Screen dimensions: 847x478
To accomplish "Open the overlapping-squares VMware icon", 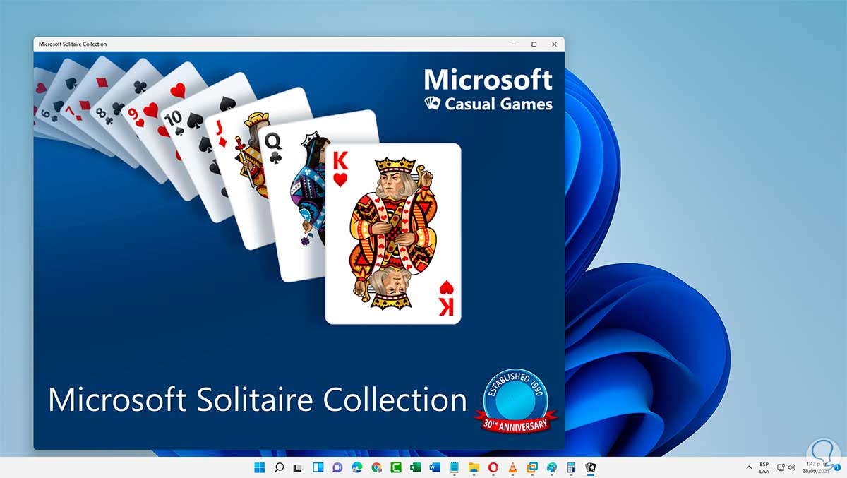I will pos(532,467).
